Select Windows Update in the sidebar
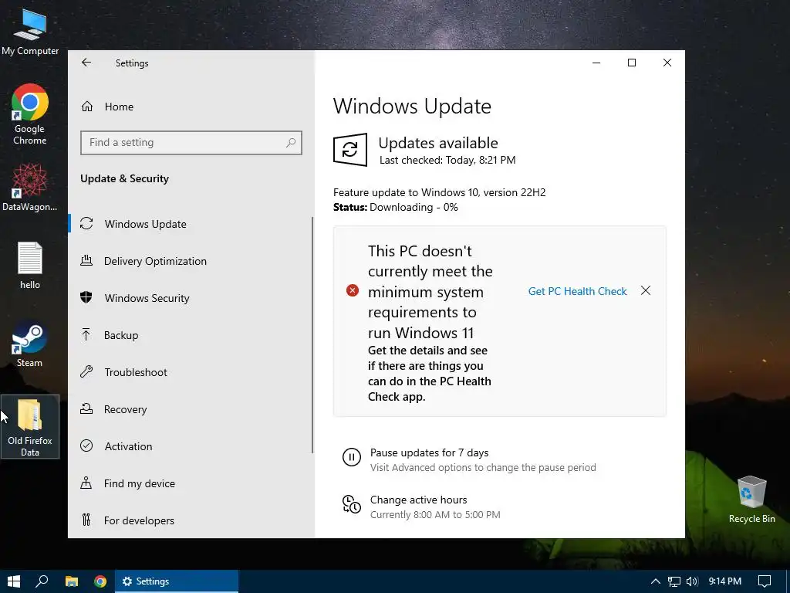790x593 pixels. (x=145, y=224)
